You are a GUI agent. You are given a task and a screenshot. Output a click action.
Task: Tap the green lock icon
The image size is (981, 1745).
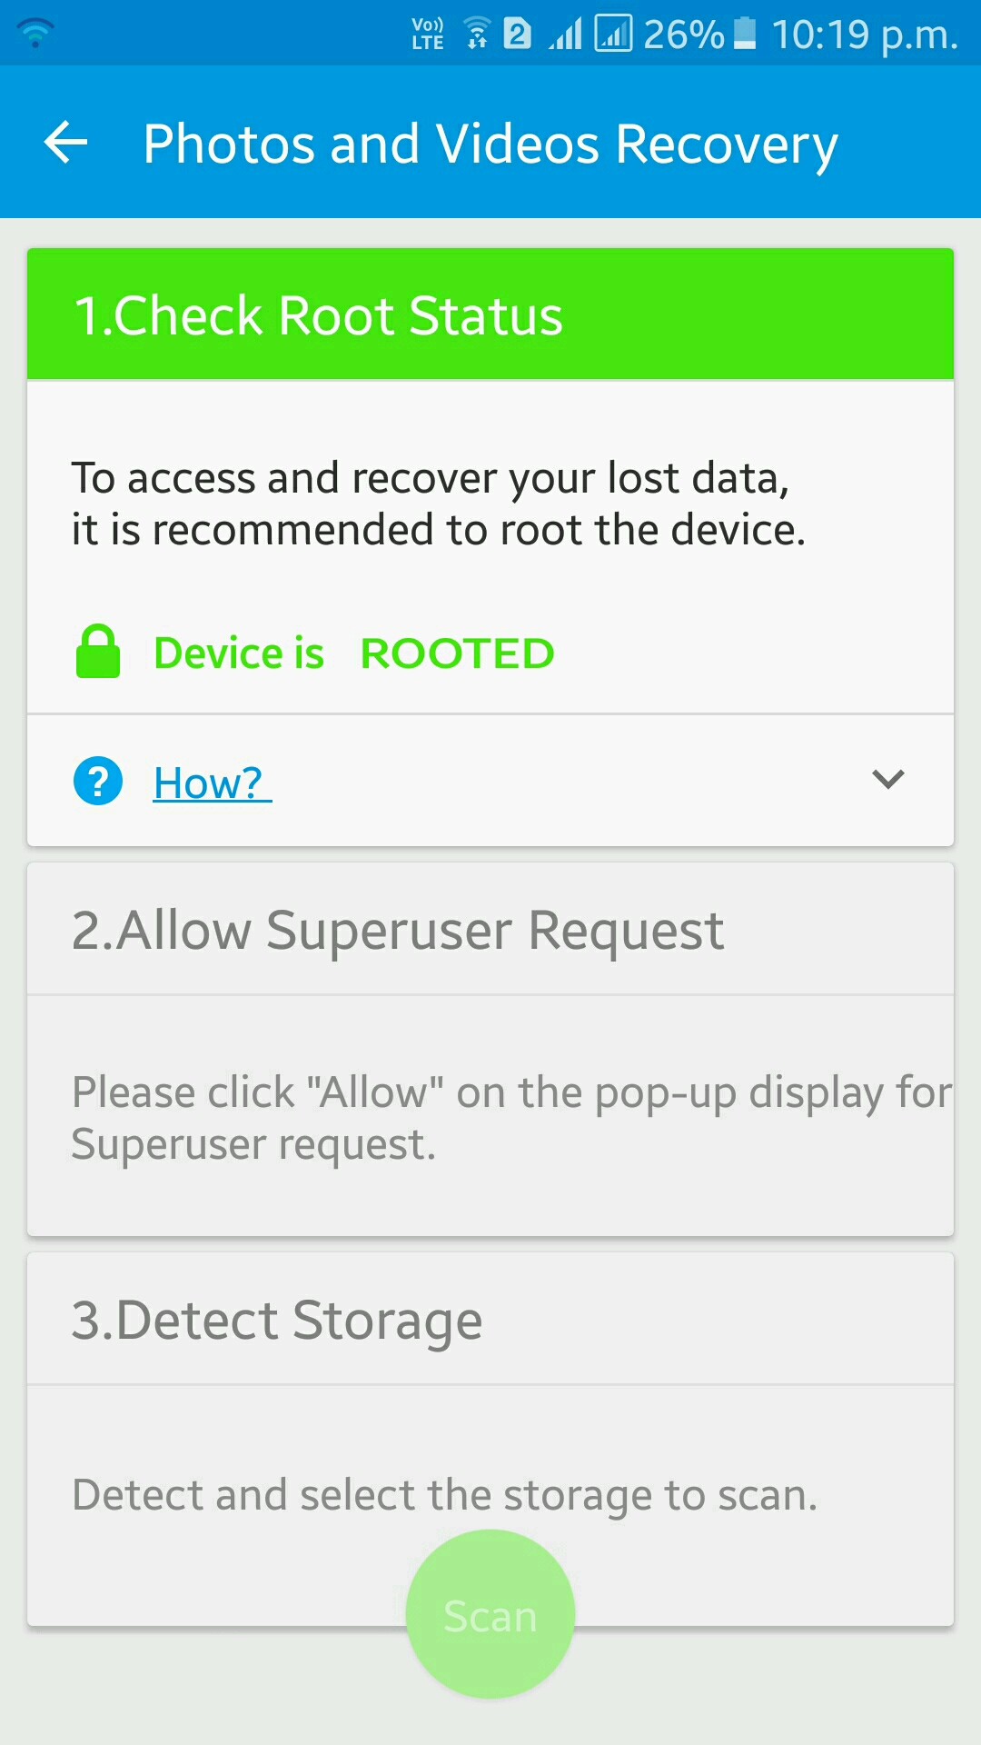pos(98,652)
